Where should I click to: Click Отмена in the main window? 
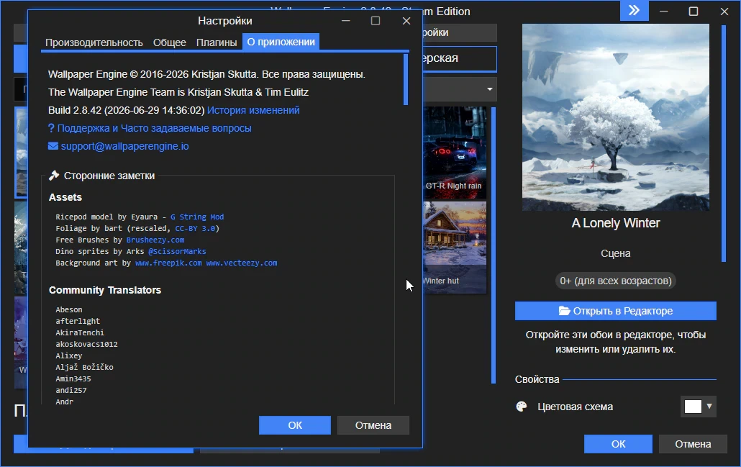[693, 444]
